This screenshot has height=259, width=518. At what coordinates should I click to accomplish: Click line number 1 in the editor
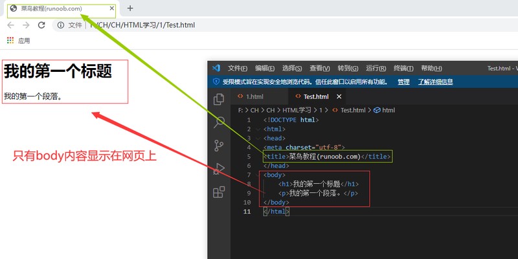click(x=249, y=120)
